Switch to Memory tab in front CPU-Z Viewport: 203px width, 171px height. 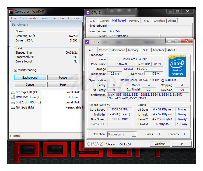click(133, 50)
